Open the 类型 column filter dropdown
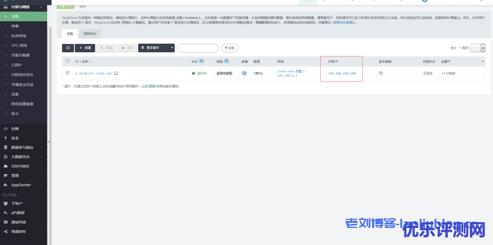The width and height of the screenshot is (493, 245). (227, 62)
